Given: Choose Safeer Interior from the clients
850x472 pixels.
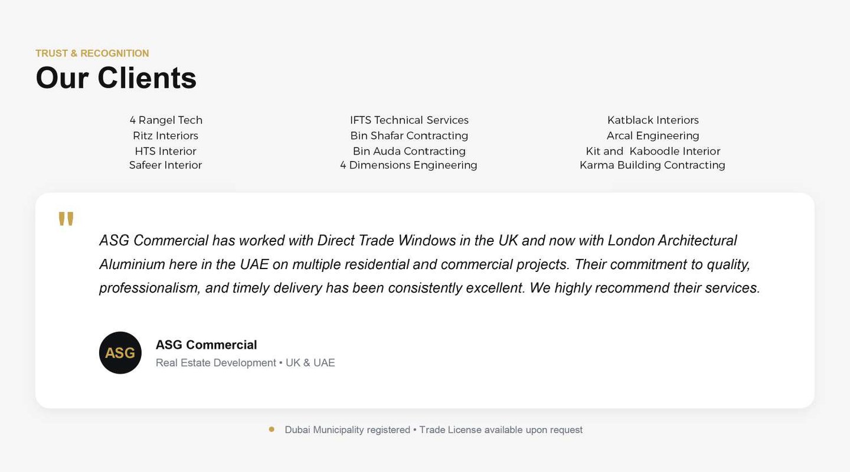Looking at the screenshot, I should 165,165.
